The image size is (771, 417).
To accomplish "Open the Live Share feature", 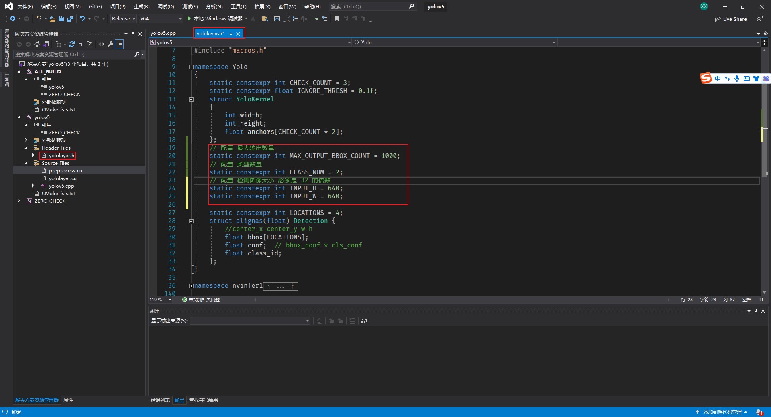I will pyautogui.click(x=731, y=19).
